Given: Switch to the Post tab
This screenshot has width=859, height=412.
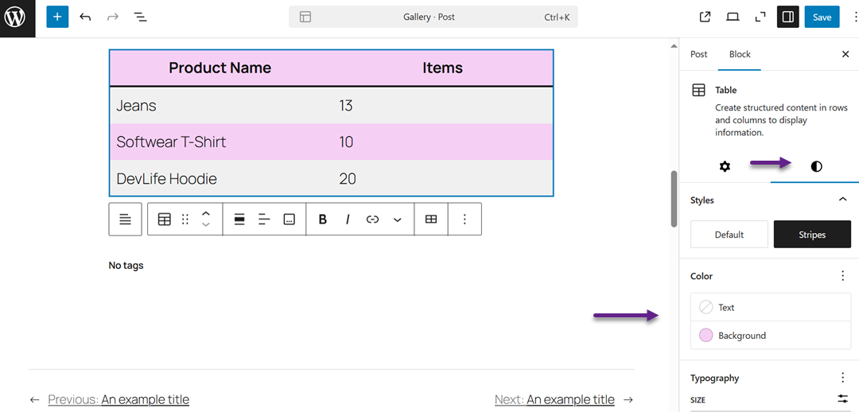Looking at the screenshot, I should pyautogui.click(x=698, y=54).
